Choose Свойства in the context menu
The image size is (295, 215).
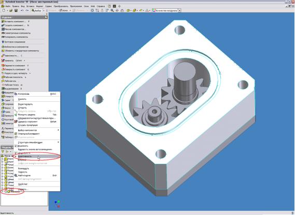pos(37,184)
